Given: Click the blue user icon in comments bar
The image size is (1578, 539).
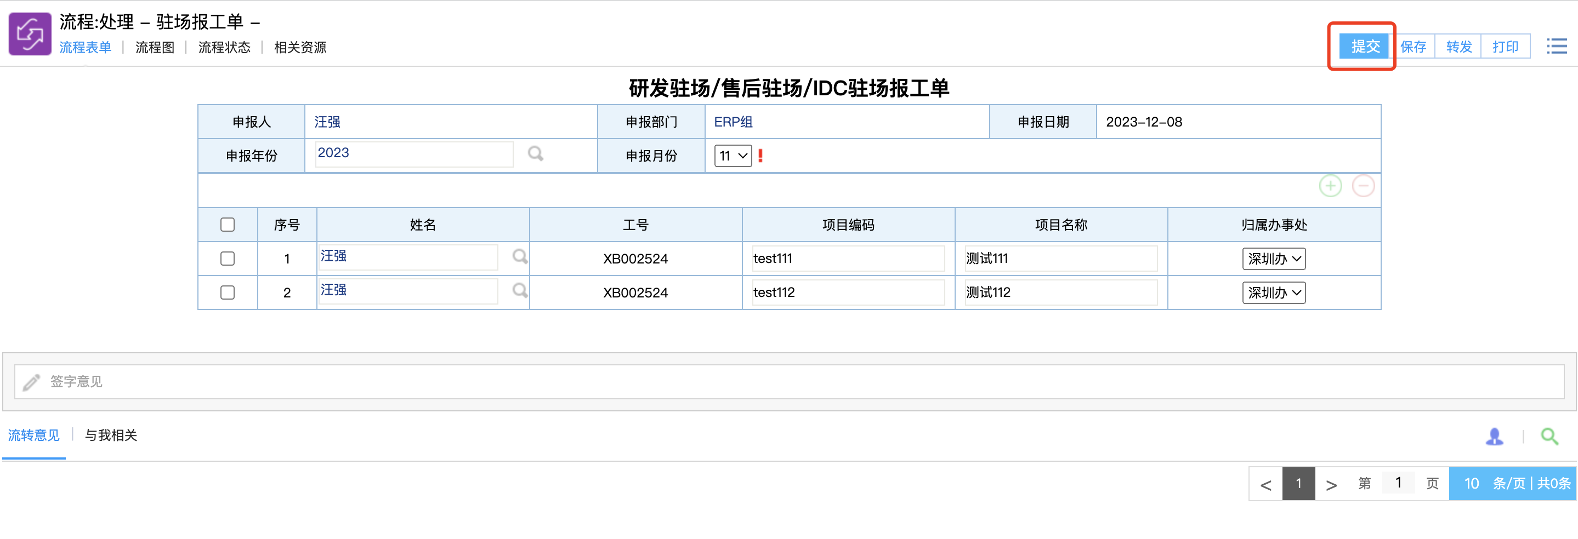Looking at the screenshot, I should (x=1494, y=436).
